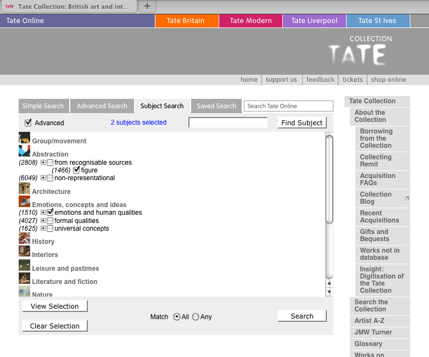Click the Group/movement category thumbnail icon
The height and width of the screenshot is (357, 429).
[x=24, y=138]
